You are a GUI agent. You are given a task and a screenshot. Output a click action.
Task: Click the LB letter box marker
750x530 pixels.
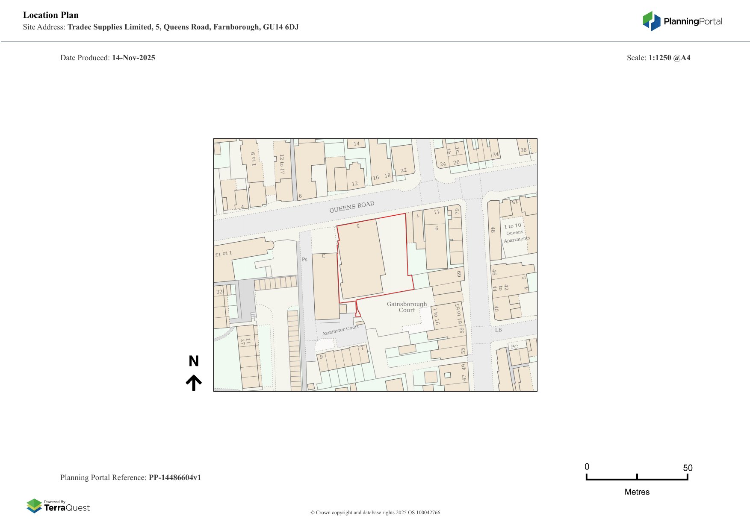[498, 330]
